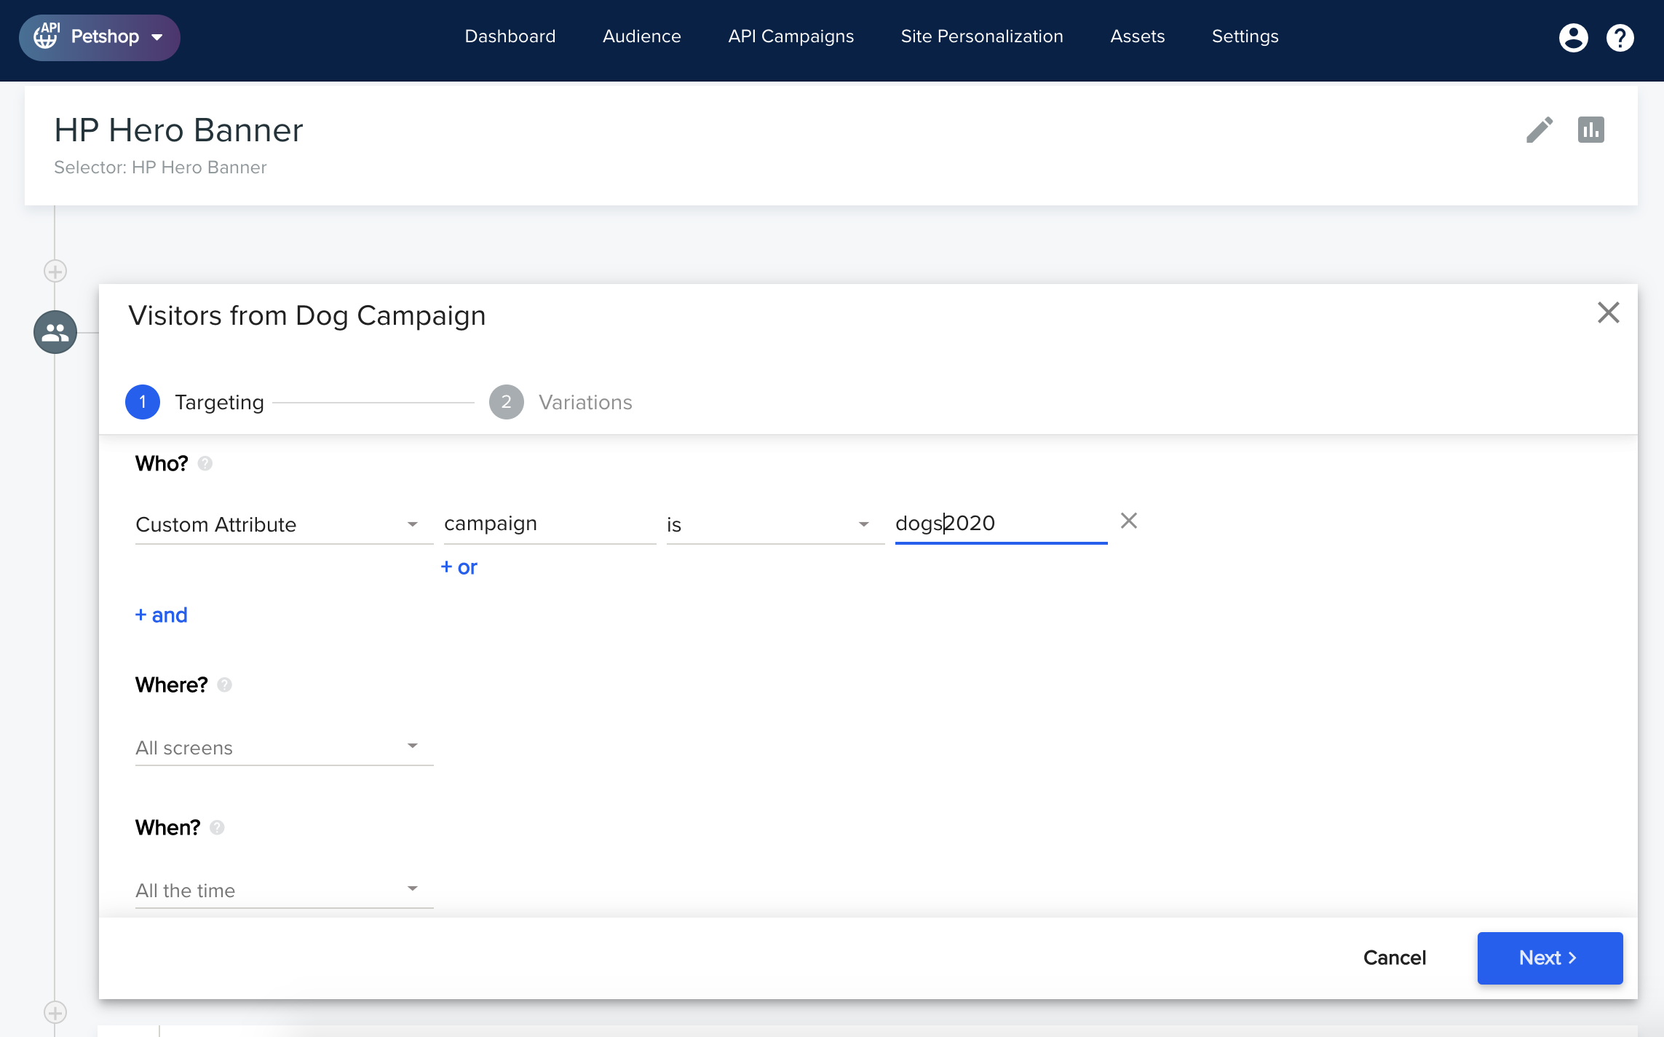
Task: Remove the campaign condition row
Action: tap(1128, 521)
